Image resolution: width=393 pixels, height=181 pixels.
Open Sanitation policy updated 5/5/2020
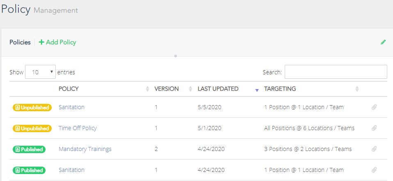pyautogui.click(x=71, y=107)
